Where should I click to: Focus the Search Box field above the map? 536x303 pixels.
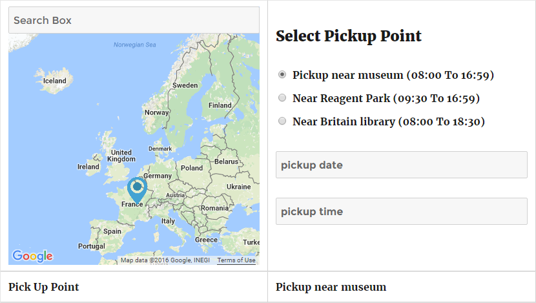[134, 20]
